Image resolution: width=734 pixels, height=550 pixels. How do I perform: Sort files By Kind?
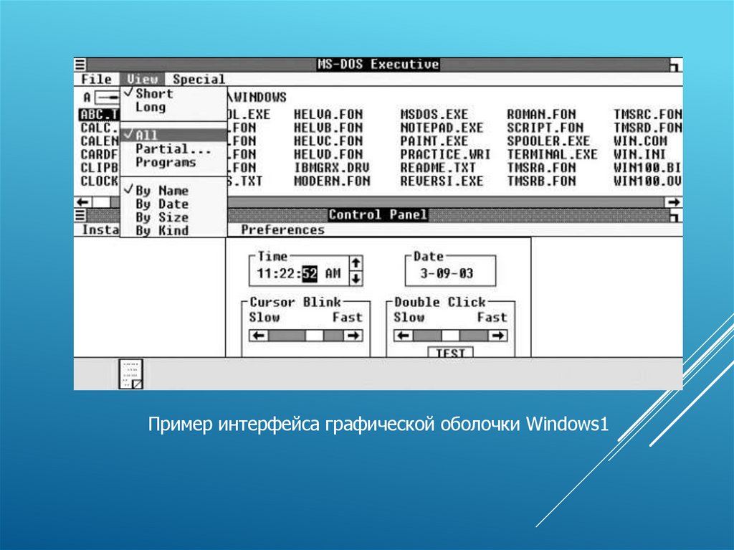coord(173,230)
